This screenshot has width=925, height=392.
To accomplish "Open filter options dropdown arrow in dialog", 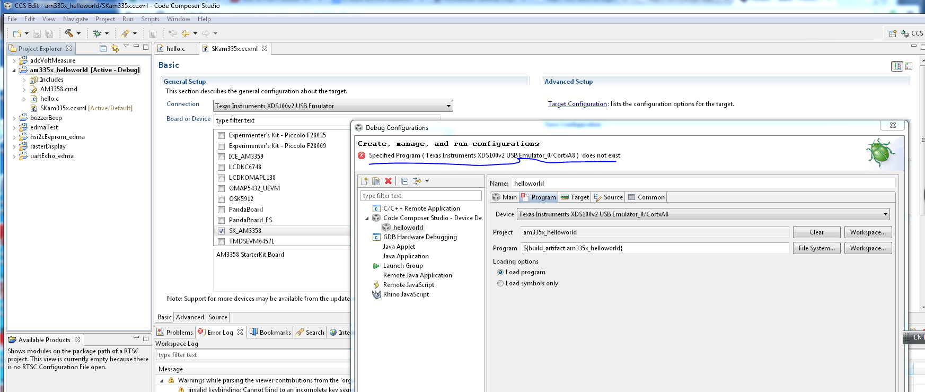I will pos(427,181).
